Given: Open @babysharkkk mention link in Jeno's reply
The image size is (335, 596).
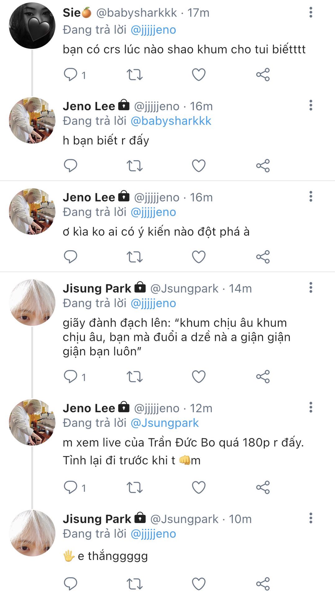Looking at the screenshot, I should click(171, 121).
